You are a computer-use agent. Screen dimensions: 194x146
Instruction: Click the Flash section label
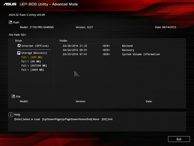[16, 22]
